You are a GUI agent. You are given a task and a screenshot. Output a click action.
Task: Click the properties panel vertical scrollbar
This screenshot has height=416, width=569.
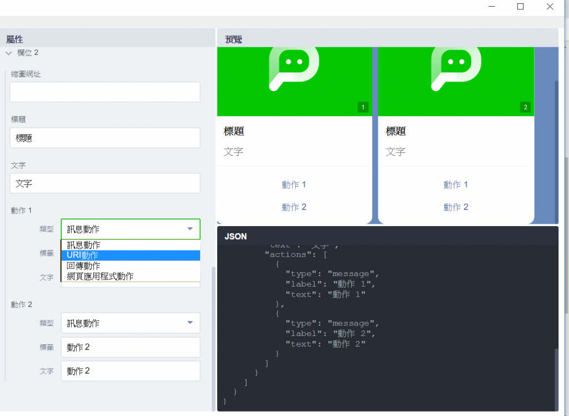[213, 339]
